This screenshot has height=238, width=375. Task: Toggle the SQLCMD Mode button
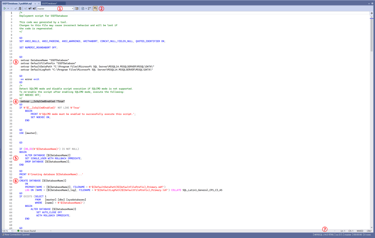(95, 8)
